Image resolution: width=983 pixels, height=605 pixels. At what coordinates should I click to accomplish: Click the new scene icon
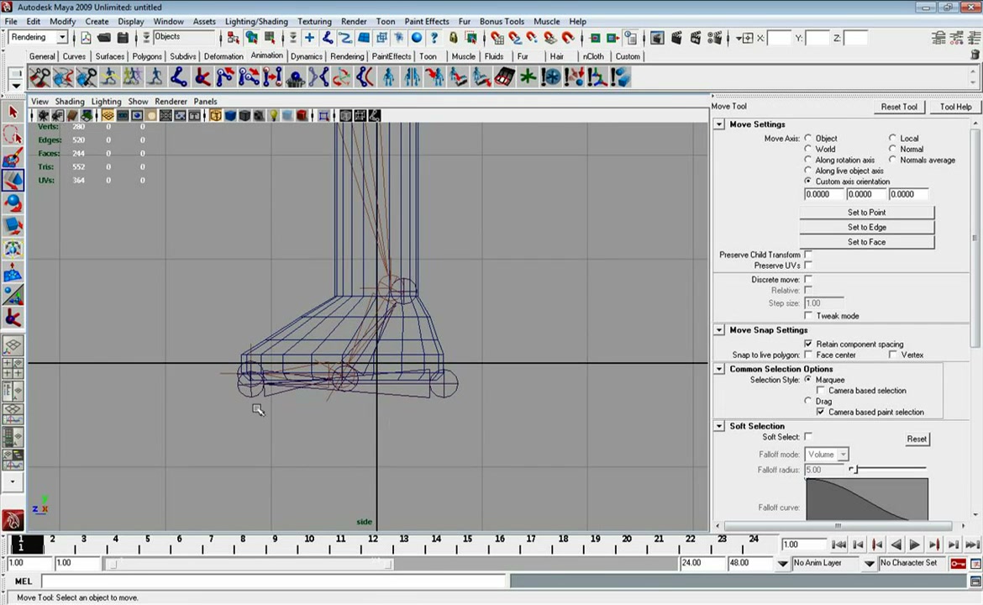coord(86,38)
